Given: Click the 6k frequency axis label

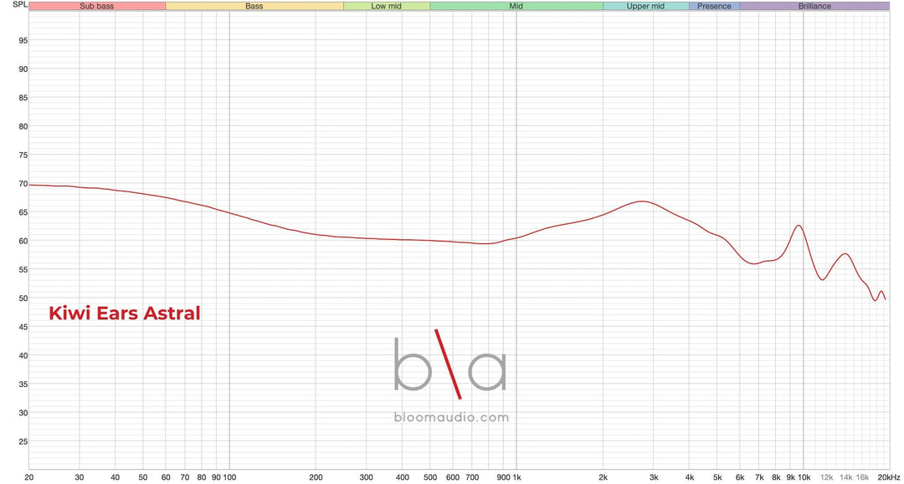Looking at the screenshot, I should tap(740, 477).
